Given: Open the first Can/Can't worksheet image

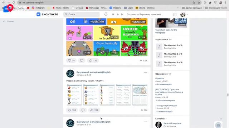Looking at the screenshot, I should pyautogui.click(x=74, y=95).
